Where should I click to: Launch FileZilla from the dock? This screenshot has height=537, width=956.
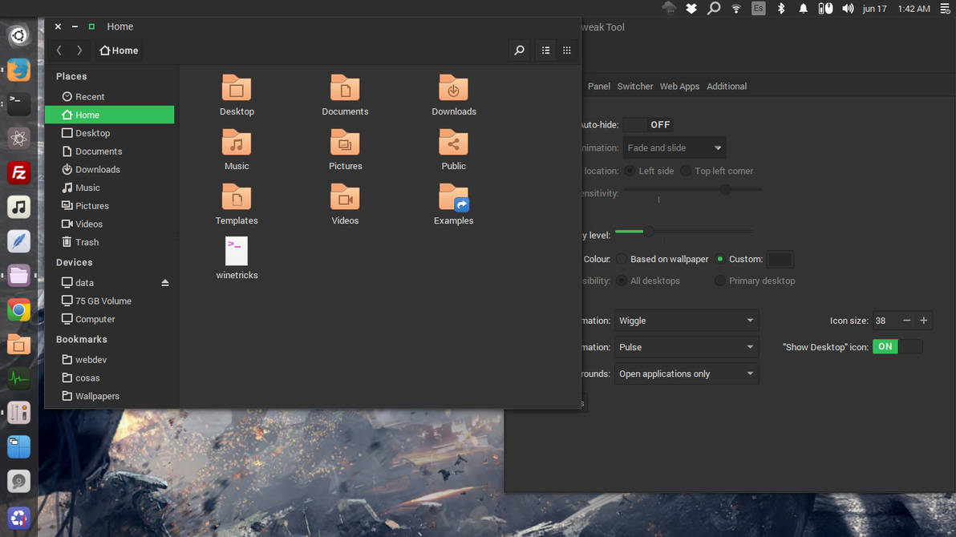19,172
